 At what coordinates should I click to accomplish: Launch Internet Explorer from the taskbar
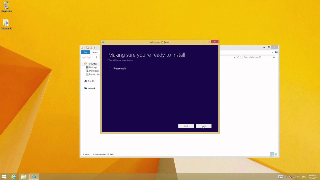click(13, 177)
